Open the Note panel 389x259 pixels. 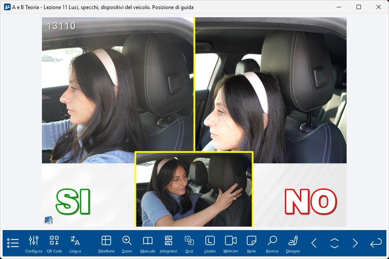point(252,244)
